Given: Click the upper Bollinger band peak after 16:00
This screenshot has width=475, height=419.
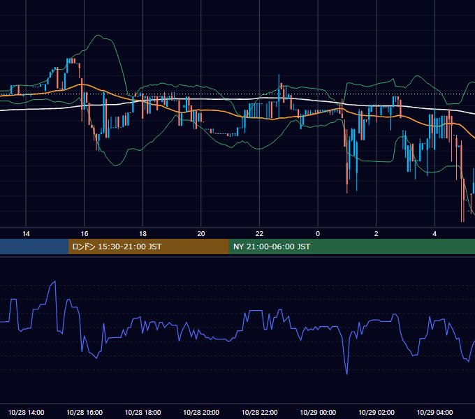Looking at the screenshot, I should pos(98,36).
